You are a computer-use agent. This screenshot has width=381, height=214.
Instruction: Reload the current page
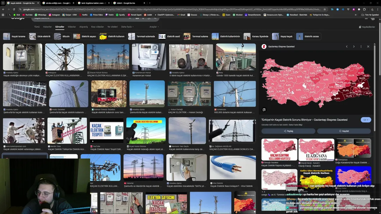[x=14, y=9]
